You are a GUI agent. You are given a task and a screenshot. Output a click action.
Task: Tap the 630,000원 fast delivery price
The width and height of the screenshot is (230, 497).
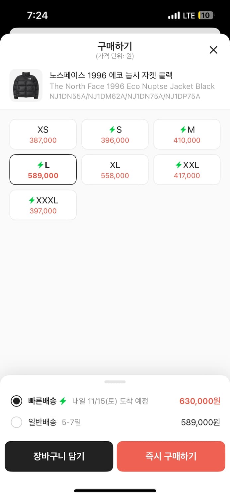pos(199,401)
